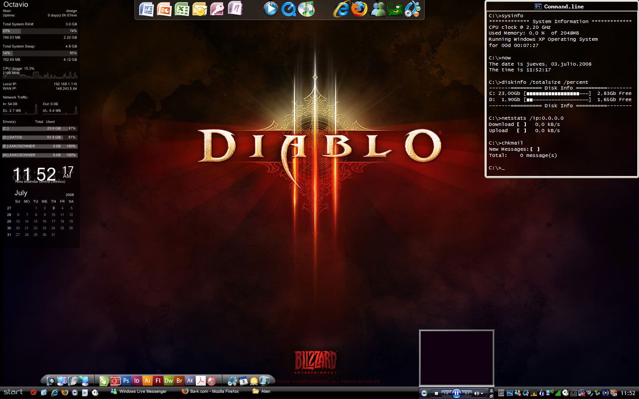
Task: Launch Photoshop from the bottom dock
Action: pos(126,381)
